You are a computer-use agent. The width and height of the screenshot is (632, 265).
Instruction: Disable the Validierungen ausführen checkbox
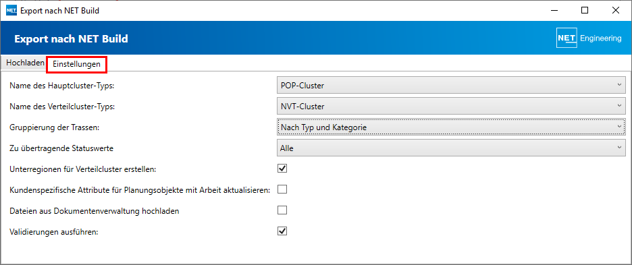[282, 231]
